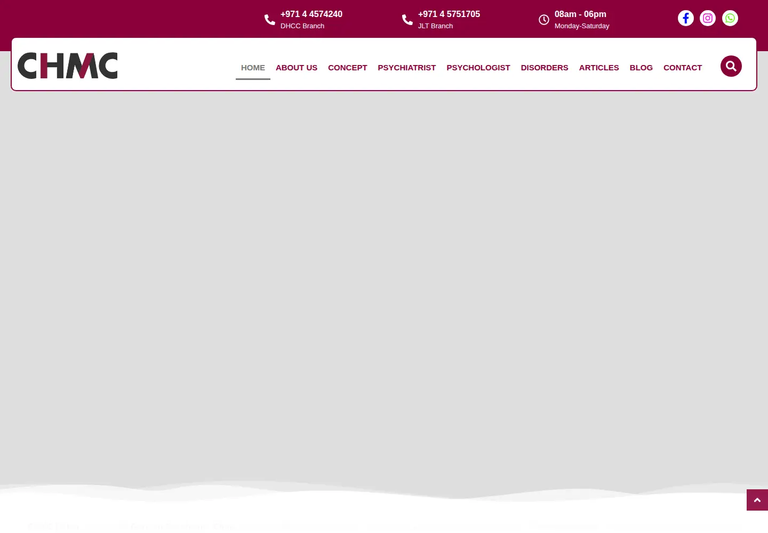
Task: Go to the PSYCHOLOGIST page
Action: (x=478, y=68)
